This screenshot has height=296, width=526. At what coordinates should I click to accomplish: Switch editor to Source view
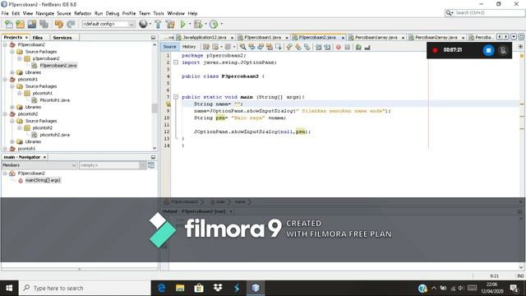[x=169, y=47]
